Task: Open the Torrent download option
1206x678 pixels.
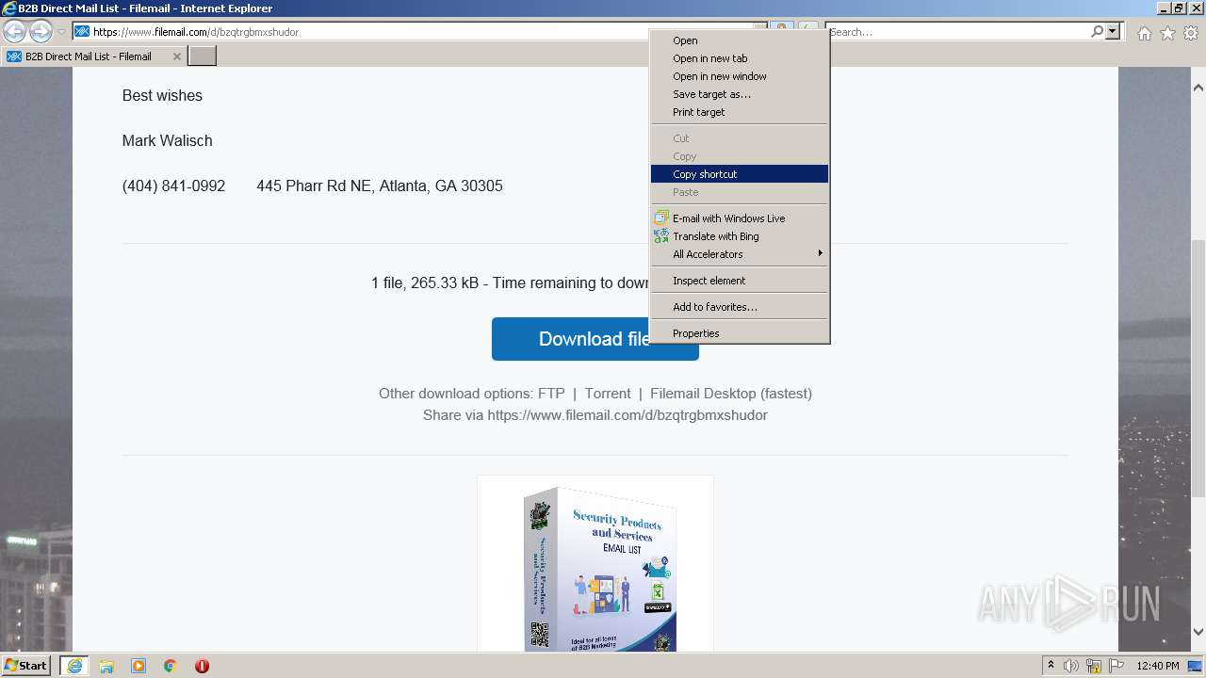Action: click(x=608, y=394)
